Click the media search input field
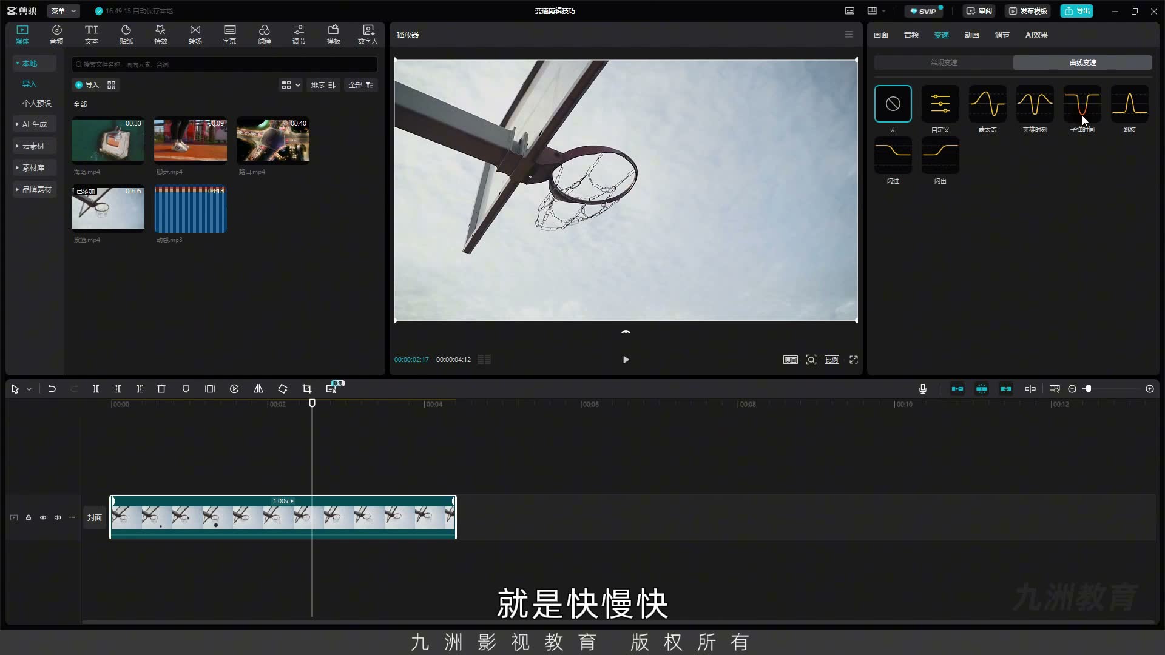Image resolution: width=1165 pixels, height=655 pixels. coord(225,64)
